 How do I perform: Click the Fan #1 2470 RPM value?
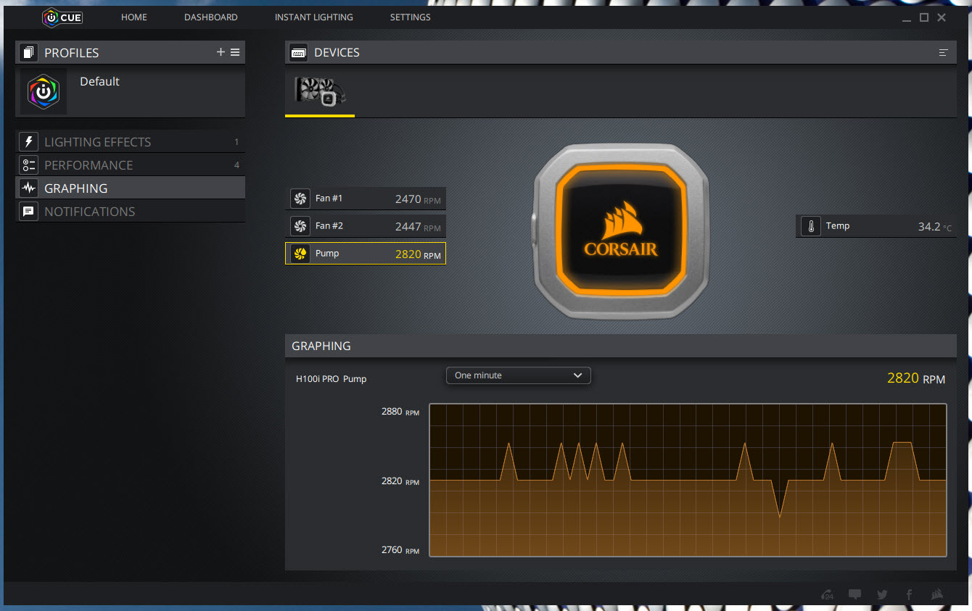pos(418,199)
